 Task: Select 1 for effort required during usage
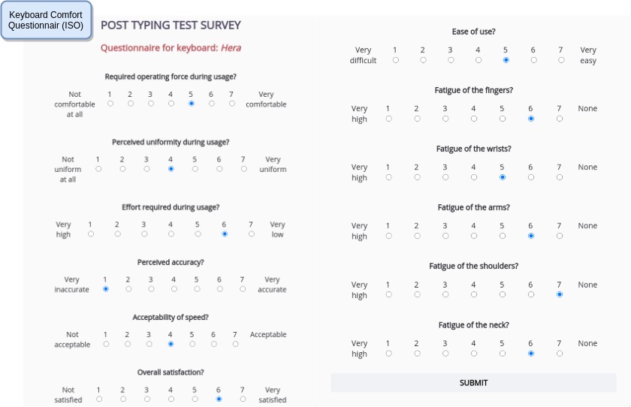pyautogui.click(x=91, y=234)
